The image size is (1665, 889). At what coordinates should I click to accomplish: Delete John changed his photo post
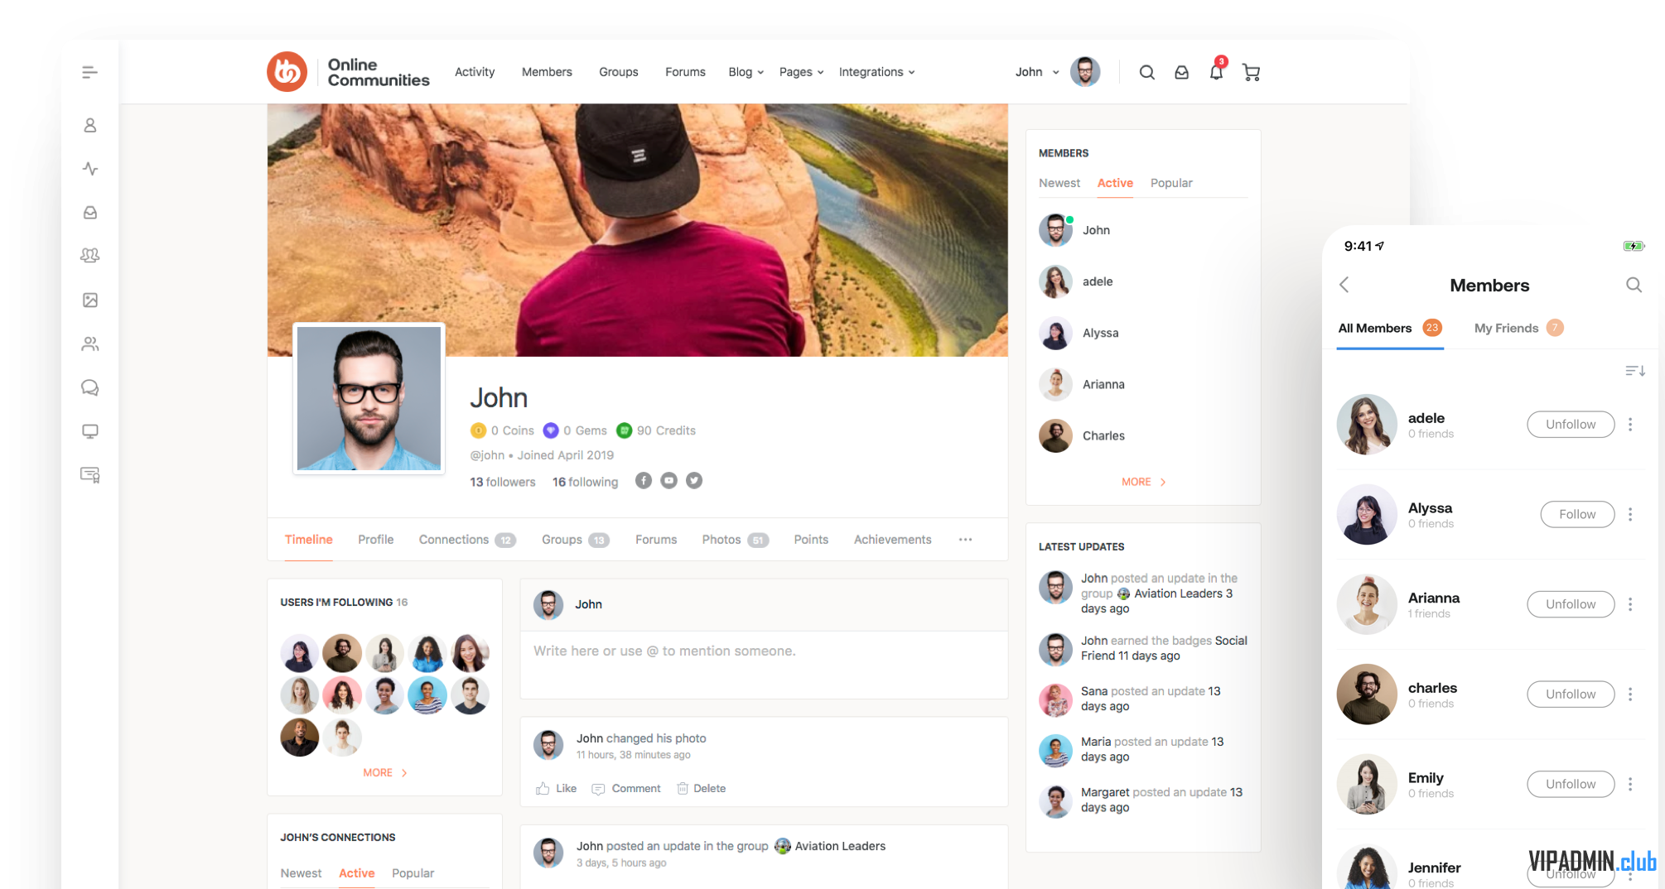coord(701,789)
